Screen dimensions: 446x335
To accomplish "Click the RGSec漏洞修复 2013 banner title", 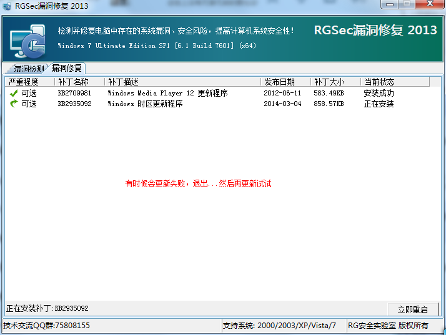I will (375, 30).
